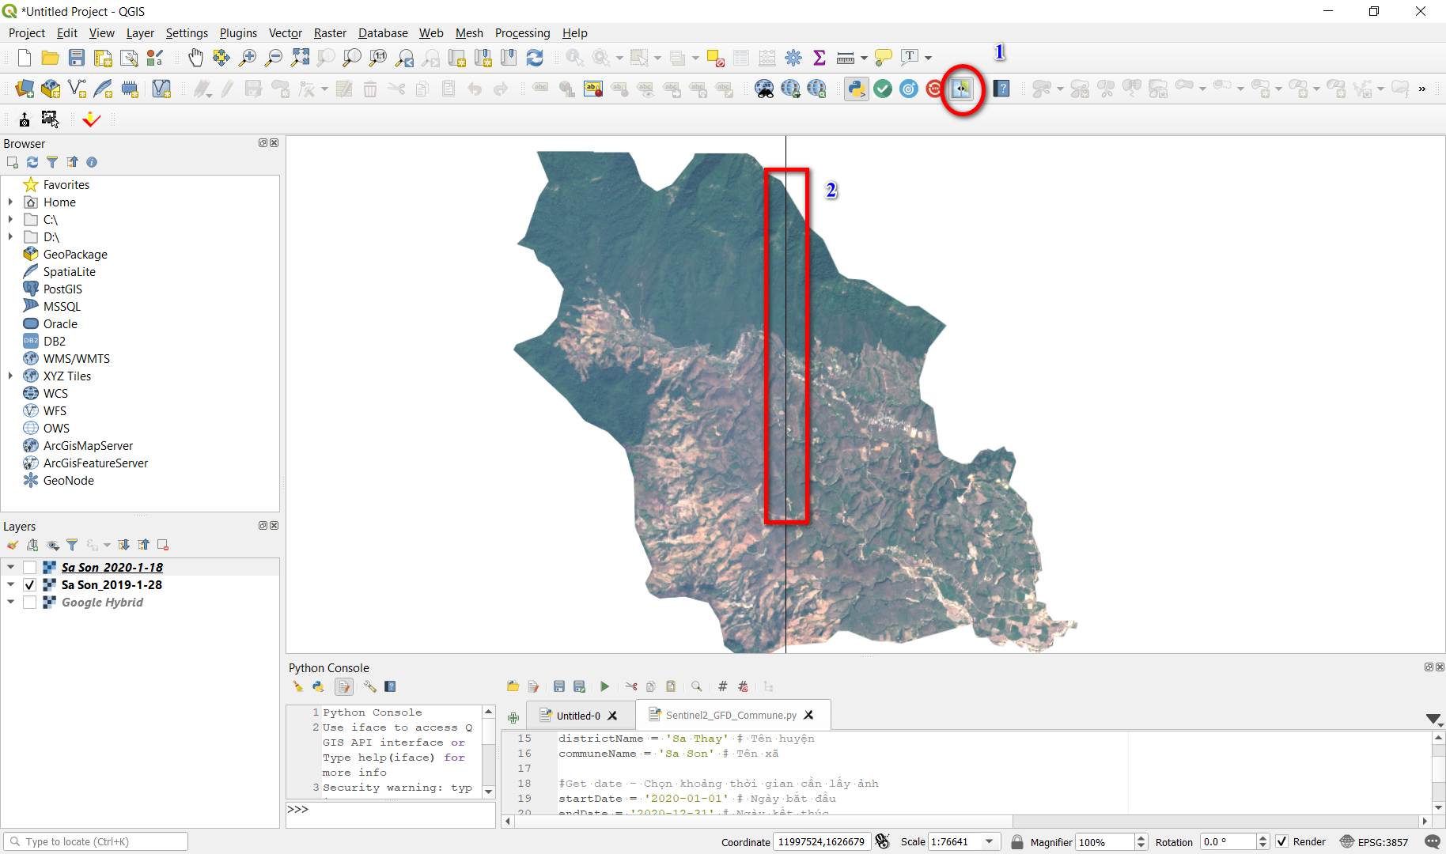The width and height of the screenshot is (1446, 854).
Task: Open the Vector menu
Action: point(286,33)
